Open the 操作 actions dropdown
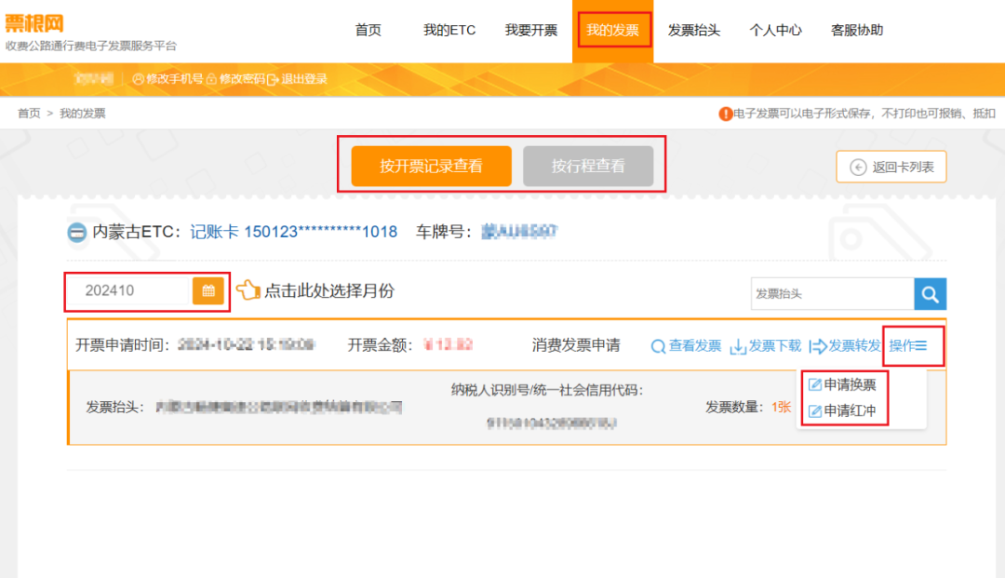Screen dimensions: 1005x578 pos(909,345)
